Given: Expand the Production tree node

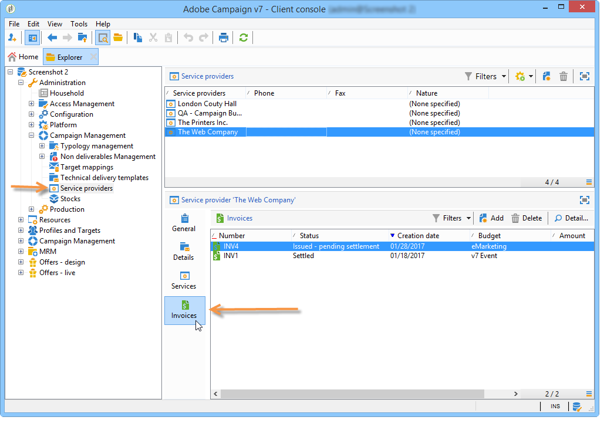Looking at the screenshot, I should coord(31,209).
